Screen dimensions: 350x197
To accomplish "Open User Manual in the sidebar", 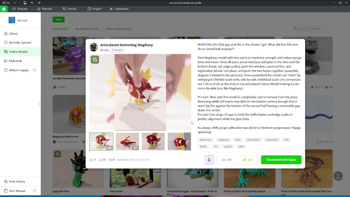I will click(20, 191).
